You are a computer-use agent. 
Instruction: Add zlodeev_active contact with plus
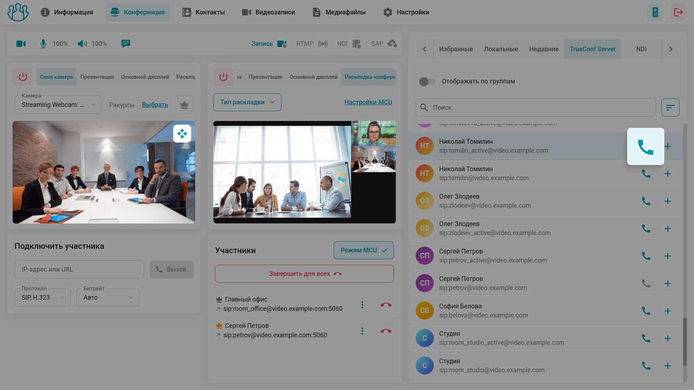click(668, 229)
